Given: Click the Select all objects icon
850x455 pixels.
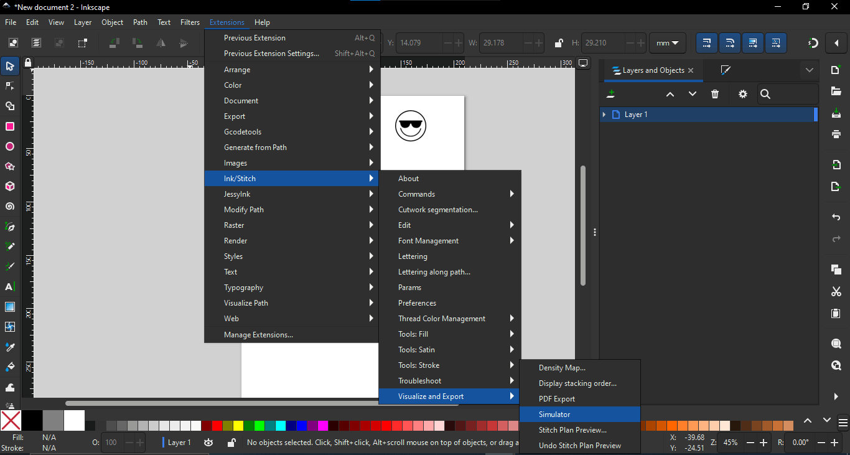Looking at the screenshot, I should click(13, 43).
